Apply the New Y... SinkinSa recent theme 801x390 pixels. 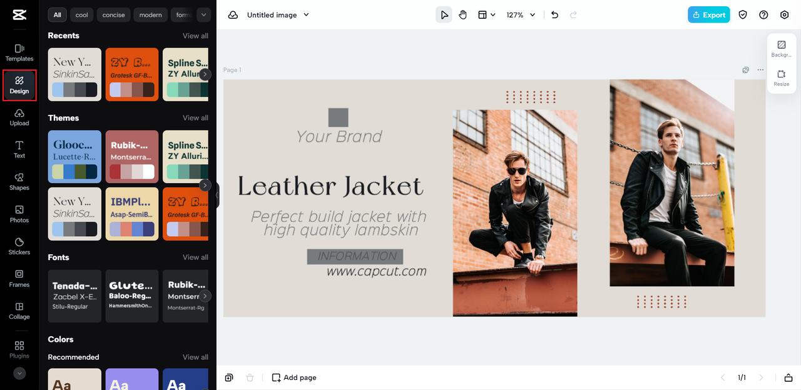[74, 74]
